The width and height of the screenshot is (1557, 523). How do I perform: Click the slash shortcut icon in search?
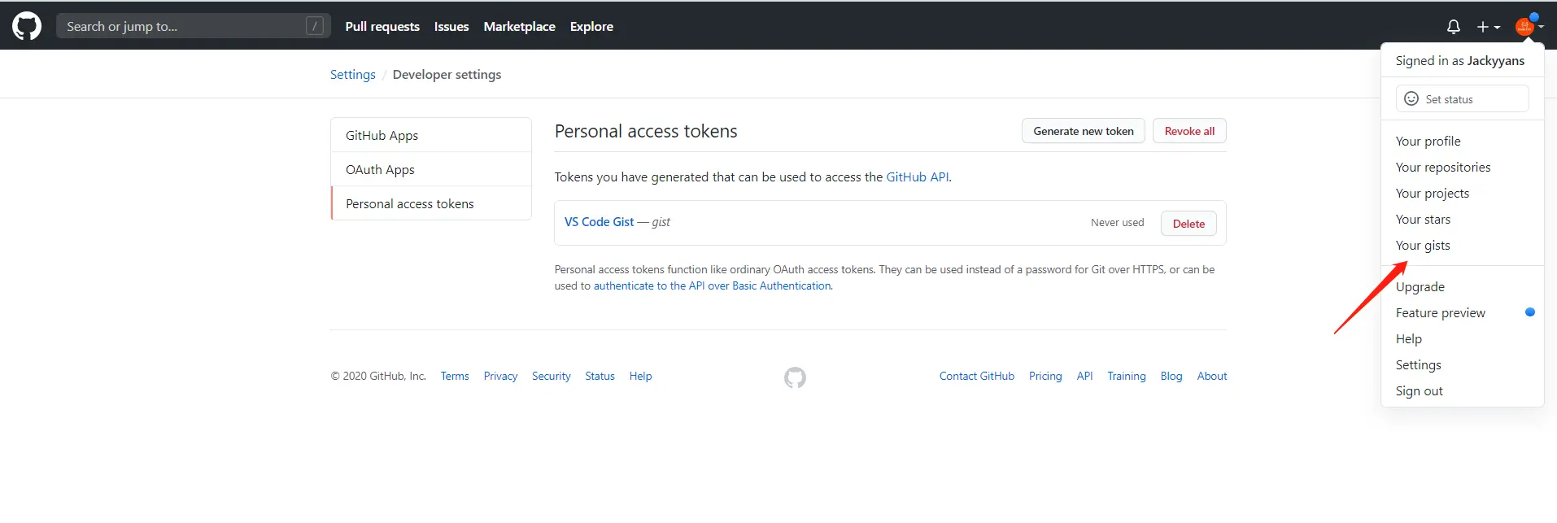(315, 26)
